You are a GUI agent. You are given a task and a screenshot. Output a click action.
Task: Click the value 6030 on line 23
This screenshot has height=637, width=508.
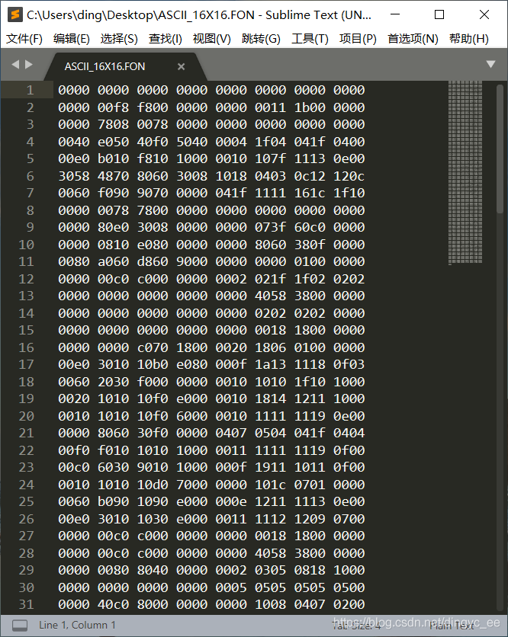(113, 467)
